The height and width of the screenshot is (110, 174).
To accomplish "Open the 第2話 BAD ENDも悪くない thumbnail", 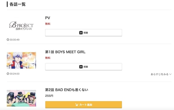I will coord(21,98).
